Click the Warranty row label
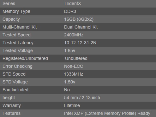Image resolution: width=156 pixels, height=117 pixels. tap(12, 106)
